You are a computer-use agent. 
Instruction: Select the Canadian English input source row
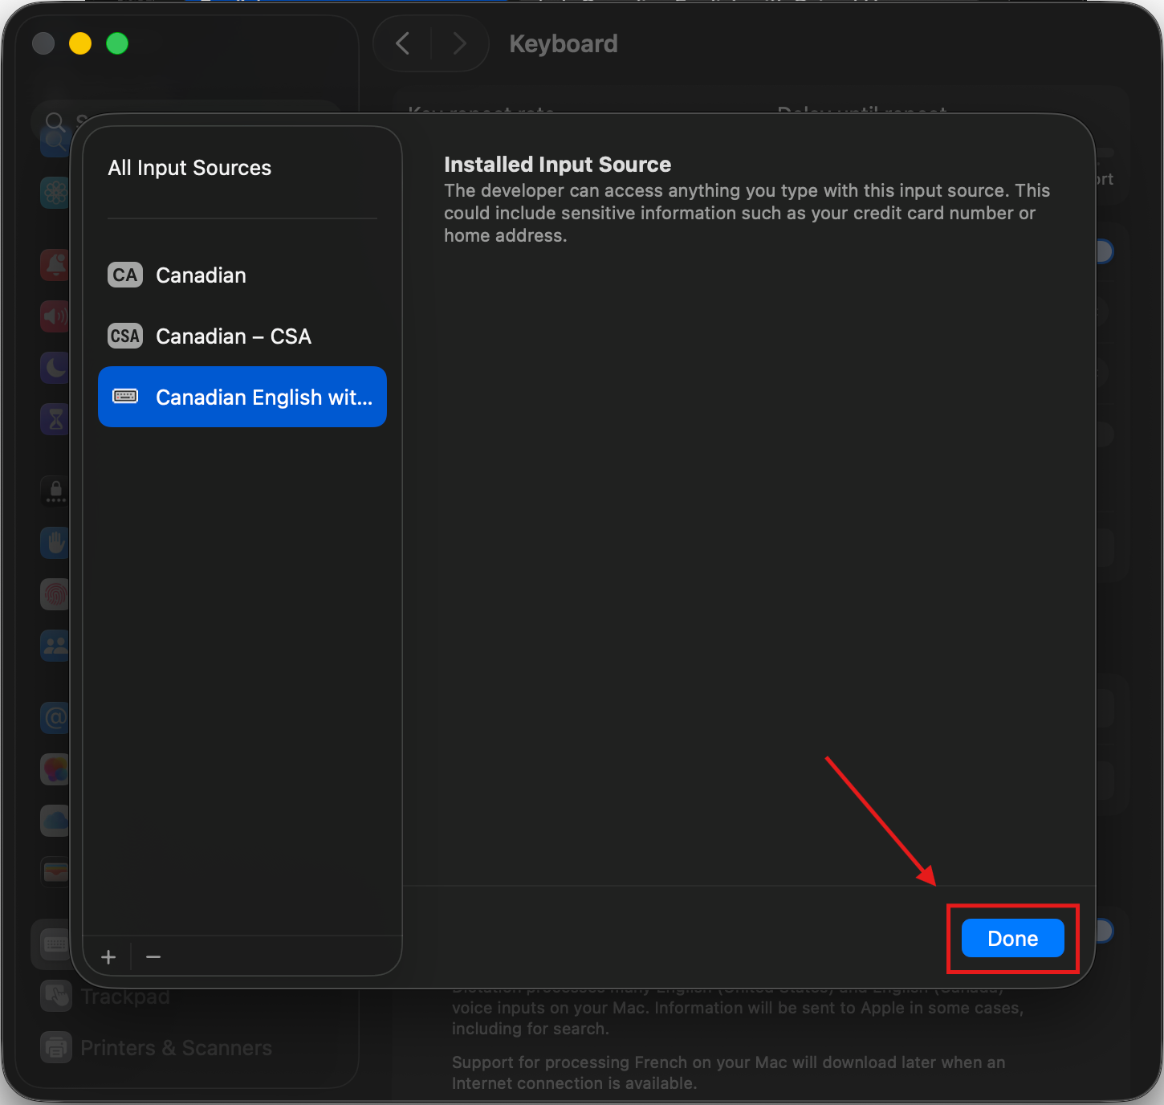pos(242,398)
